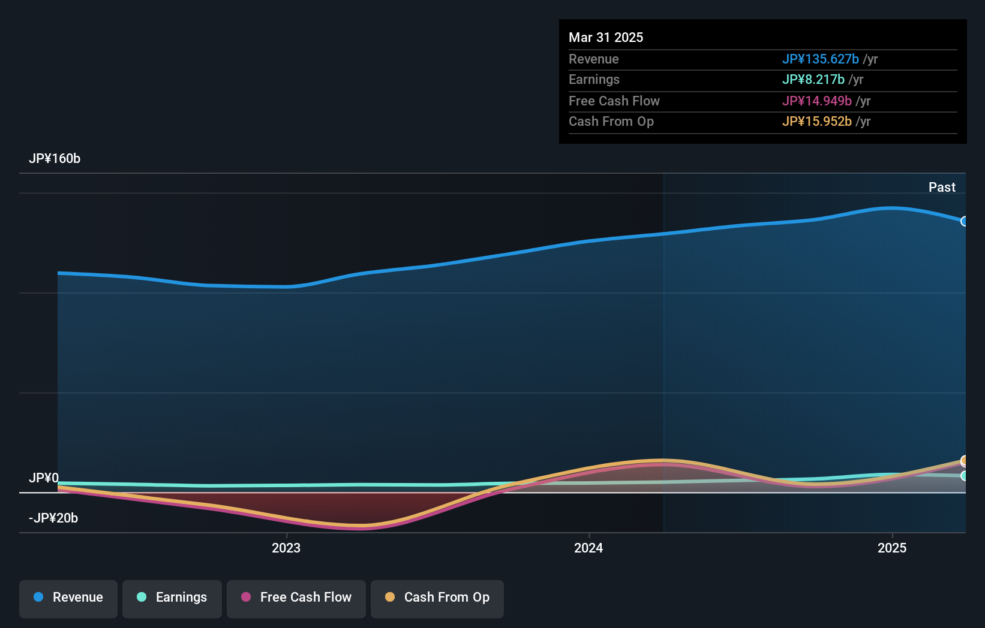Image resolution: width=985 pixels, height=628 pixels.
Task: Click the JP¥0 y-axis label
Action: pos(44,478)
